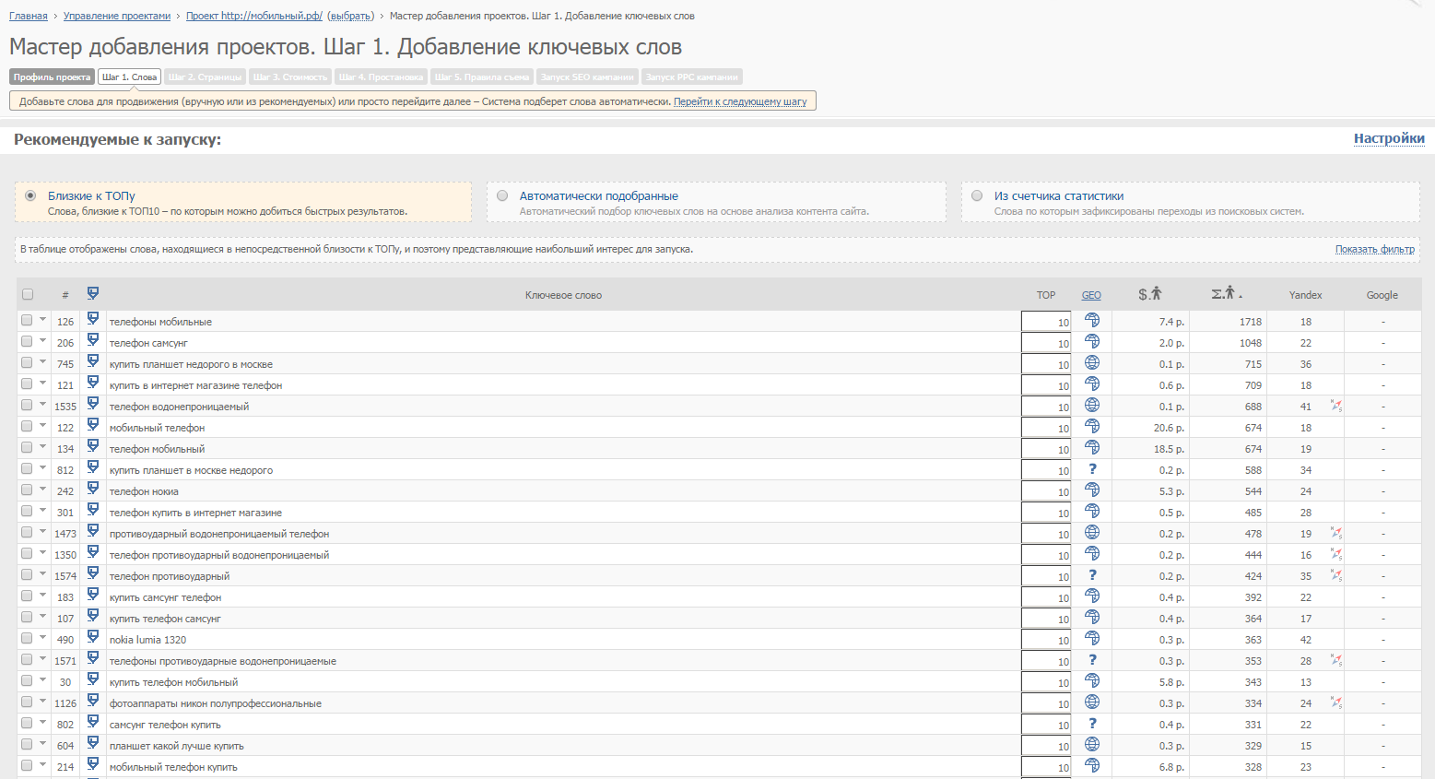Open the row dropdown arrow for "телефон противоударный"

click(42, 573)
